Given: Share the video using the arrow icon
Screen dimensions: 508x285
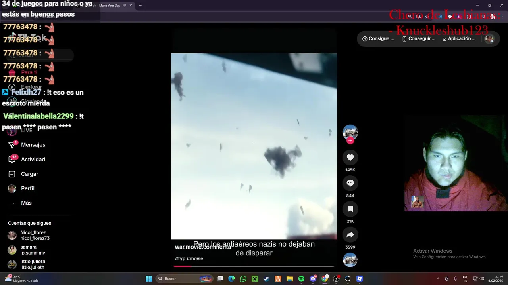Looking at the screenshot, I should tap(350, 235).
